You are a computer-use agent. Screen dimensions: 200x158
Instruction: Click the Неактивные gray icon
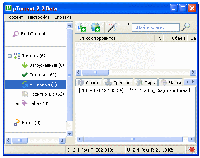tap(25, 94)
